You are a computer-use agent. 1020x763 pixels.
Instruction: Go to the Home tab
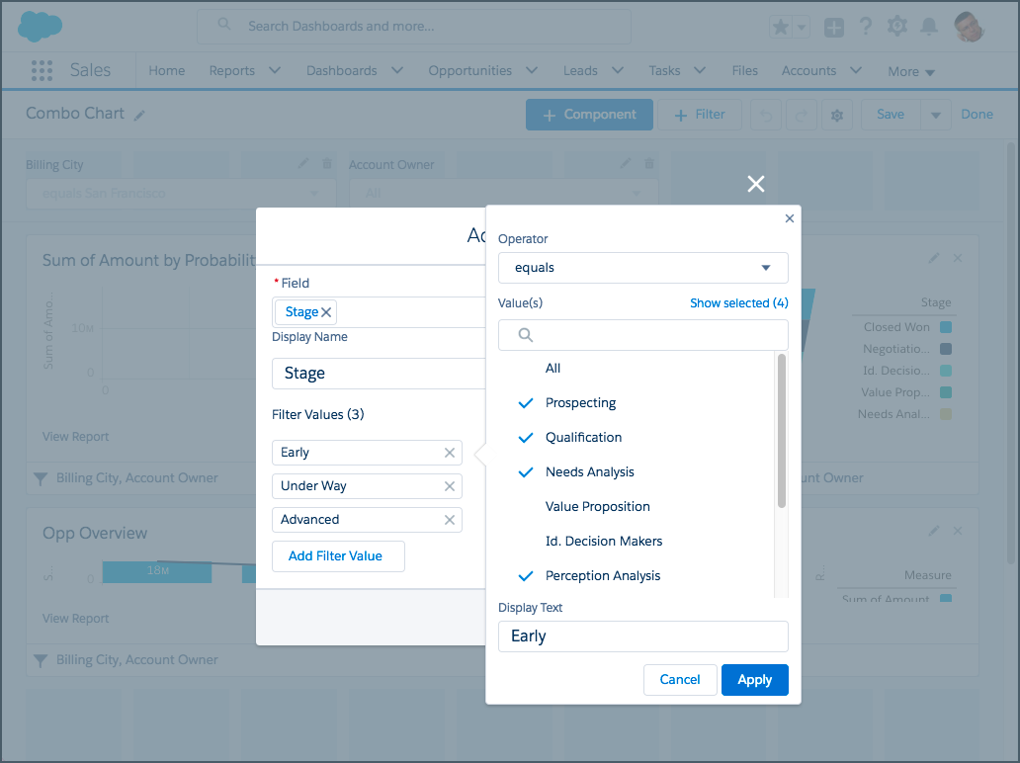167,71
